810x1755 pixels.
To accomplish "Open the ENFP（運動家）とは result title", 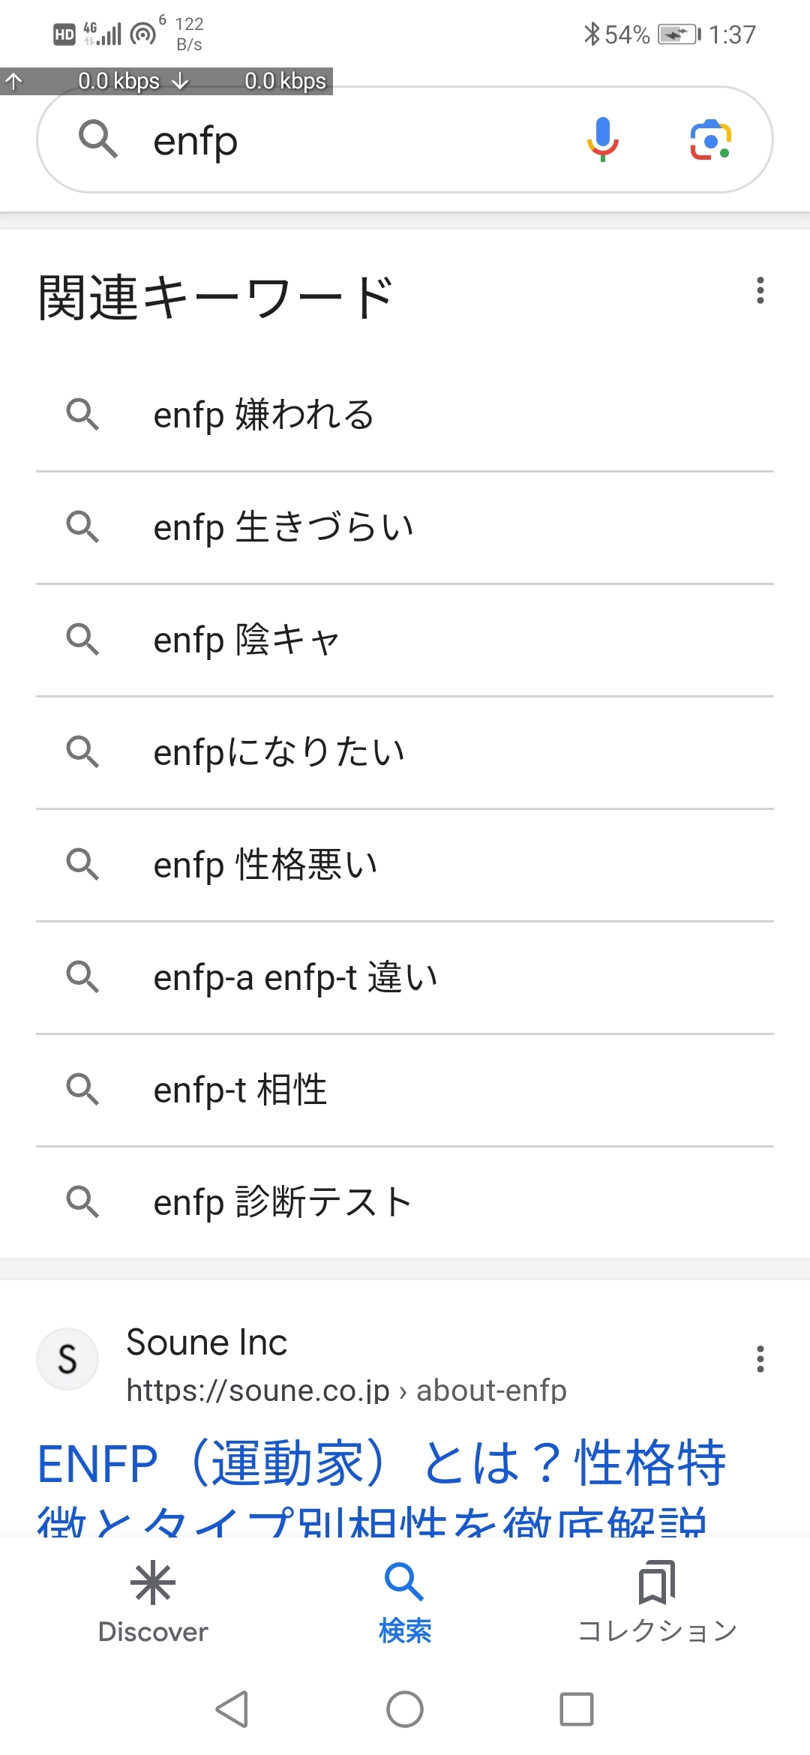I will [381, 1465].
